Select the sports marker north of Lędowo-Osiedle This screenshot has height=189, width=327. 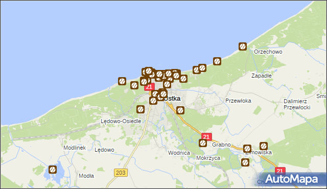[141, 109]
